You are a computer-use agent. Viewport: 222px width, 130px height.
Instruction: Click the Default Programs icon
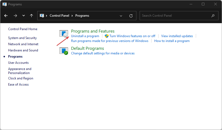[x=64, y=51]
